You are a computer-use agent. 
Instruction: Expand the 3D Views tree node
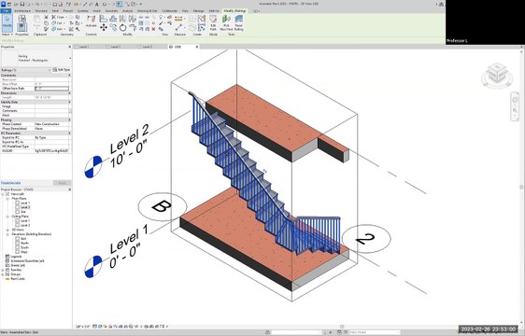point(7,230)
